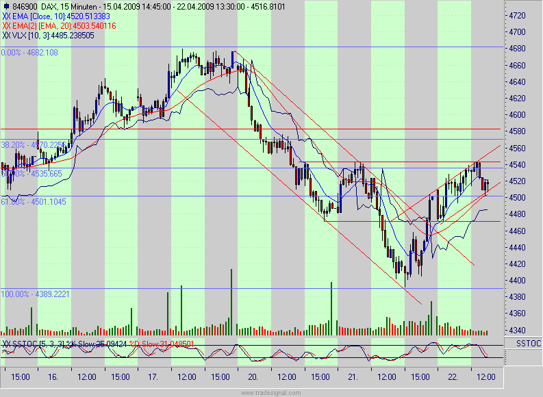This screenshot has width=543, height=397.
Task: Click the 4660 price axis label
Action: point(518,66)
